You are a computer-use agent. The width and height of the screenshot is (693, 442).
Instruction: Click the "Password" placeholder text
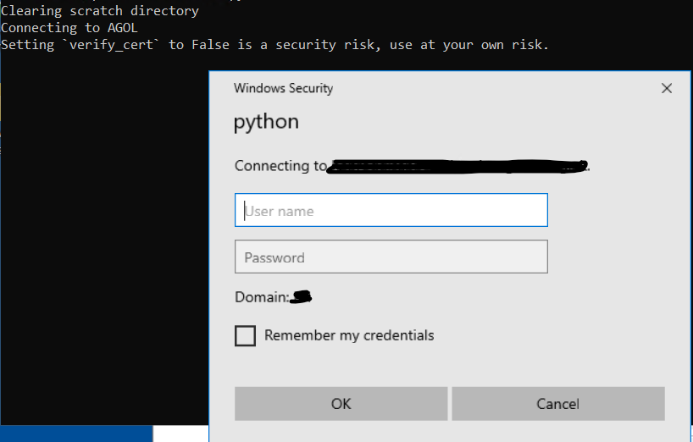pos(274,257)
